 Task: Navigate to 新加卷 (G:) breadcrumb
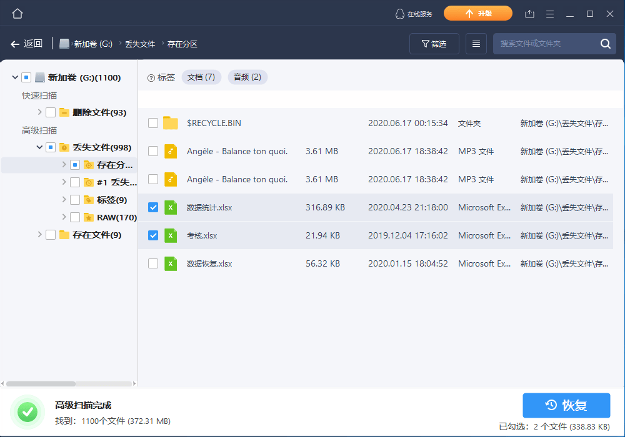click(x=93, y=44)
